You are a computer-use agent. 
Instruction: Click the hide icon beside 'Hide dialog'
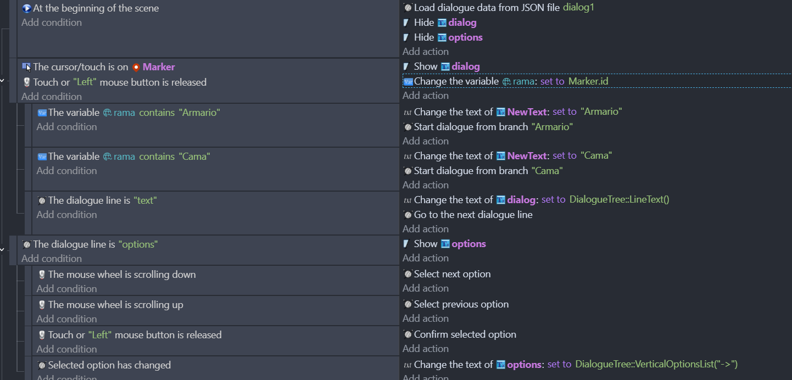click(406, 23)
